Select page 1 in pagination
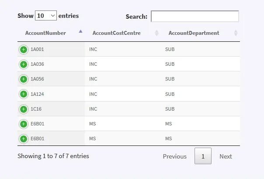Image resolution: width=264 pixels, height=179 pixels. [x=203, y=156]
